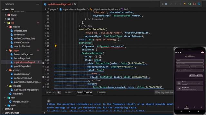Viewport: 206px width, 115px height.
Task: Click the building icon on Rayees address card
Action: [x=179, y=83]
